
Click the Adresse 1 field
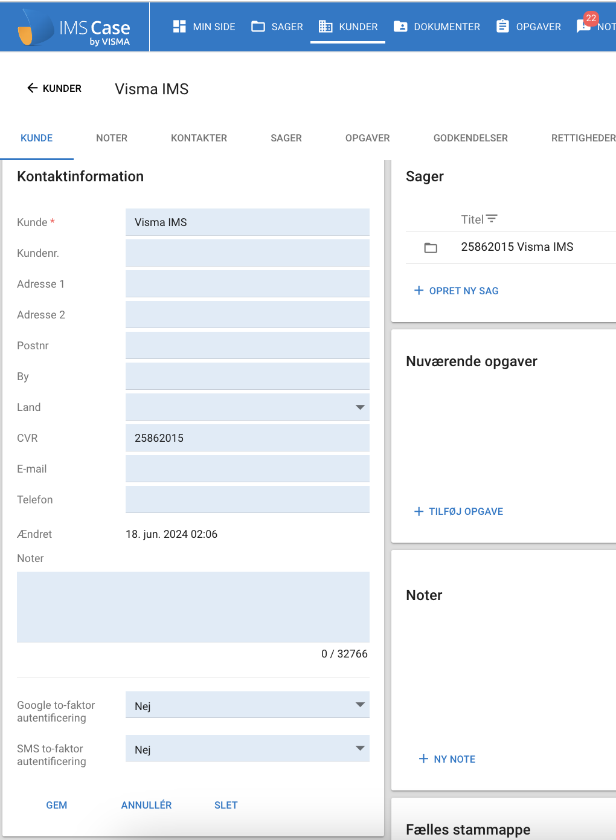[x=248, y=283]
